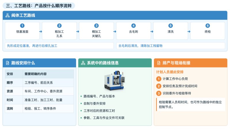Click the document icon beside 路线安排什么
Image resolution: width=230 pixels, height=131 pixels.
coord(7,63)
